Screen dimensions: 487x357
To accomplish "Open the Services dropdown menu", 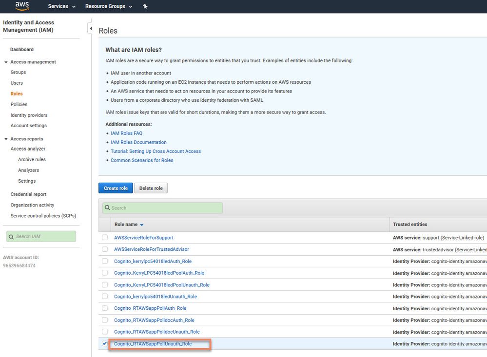I will (61, 6).
